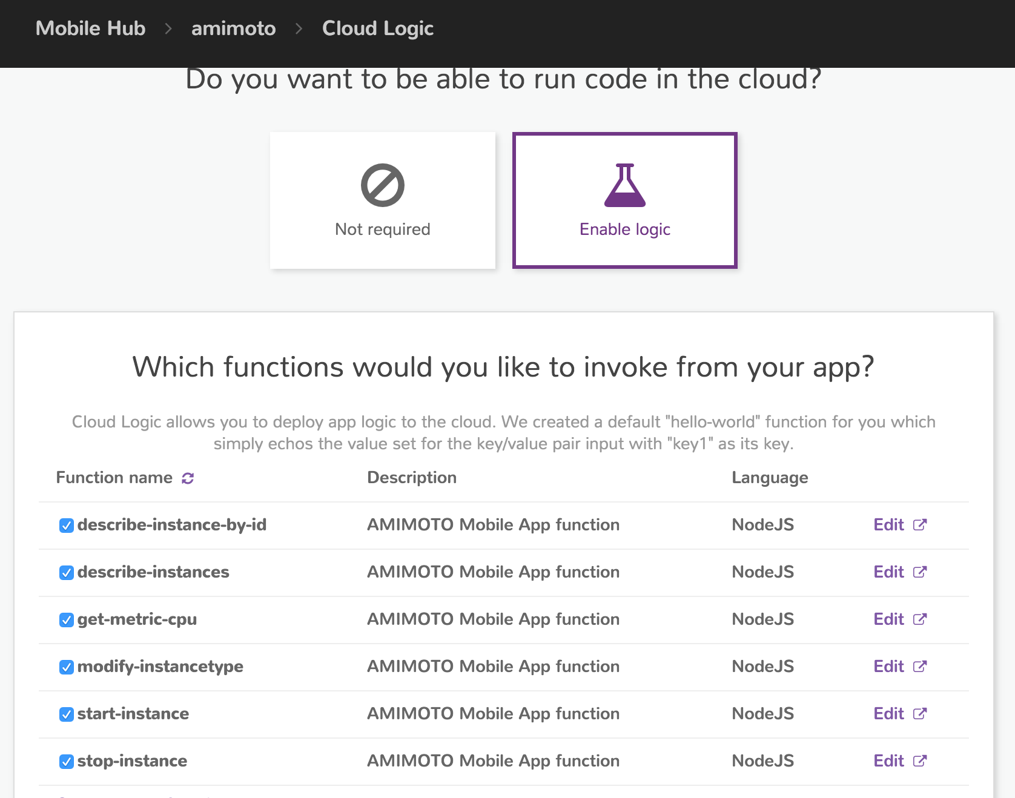The height and width of the screenshot is (798, 1015).
Task: Click the describe-instances function name
Action: [153, 572]
